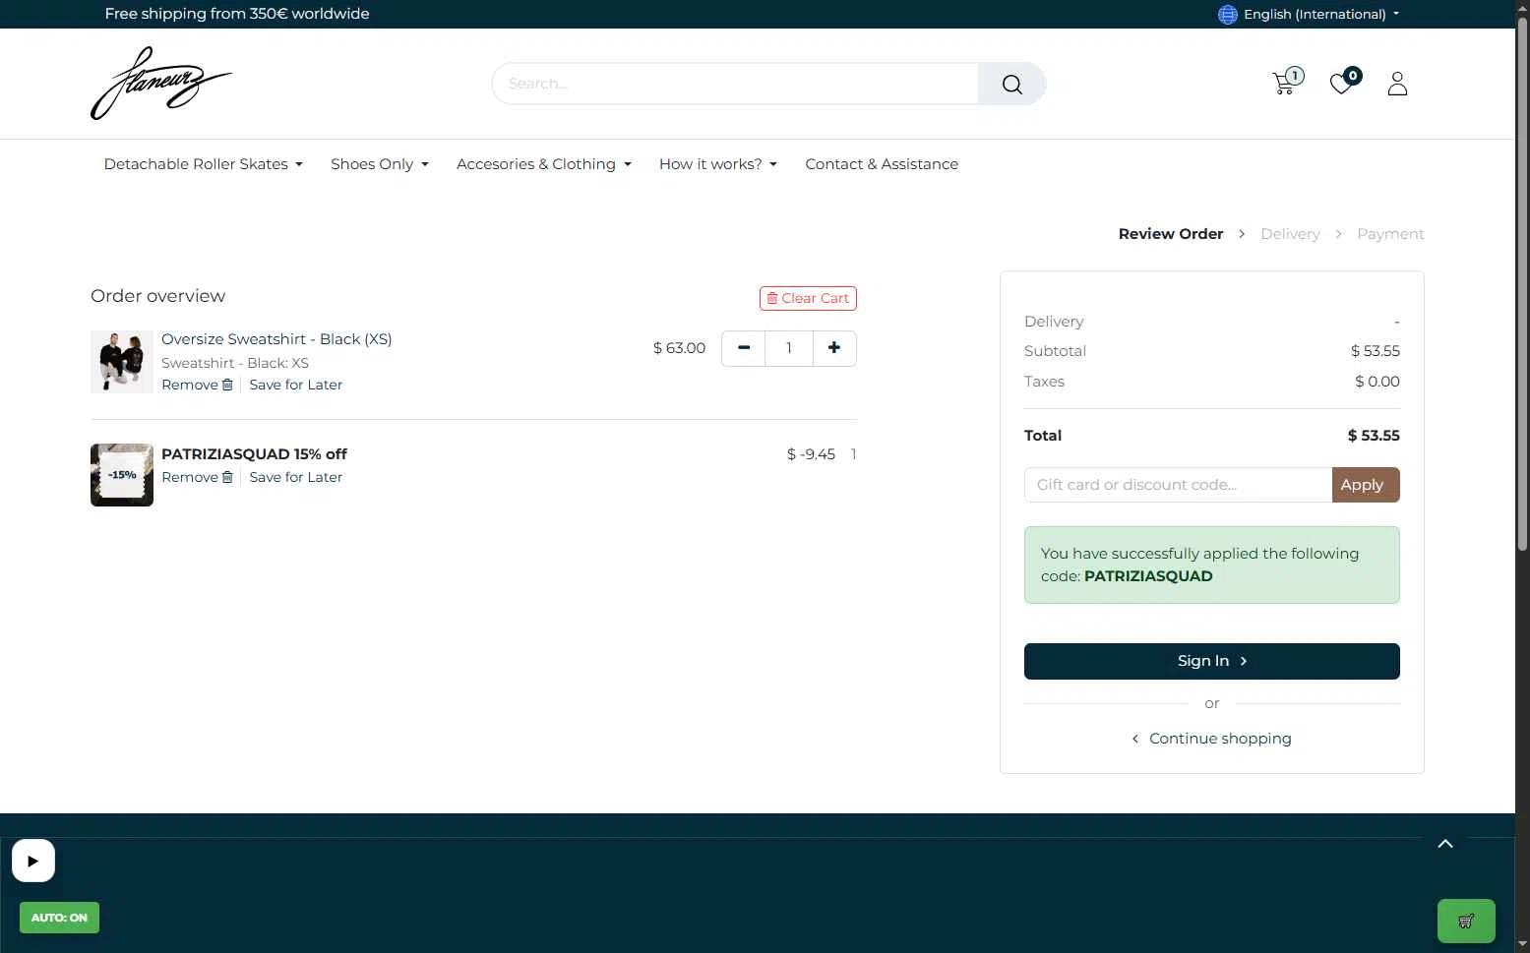Open the English (International) language dropdown
This screenshot has width=1530, height=953.
pos(1320,14)
